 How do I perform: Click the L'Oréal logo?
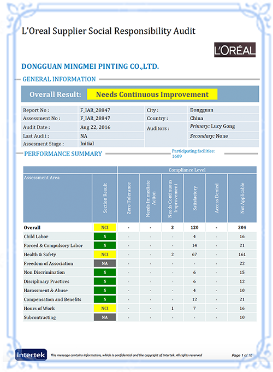coord(235,50)
